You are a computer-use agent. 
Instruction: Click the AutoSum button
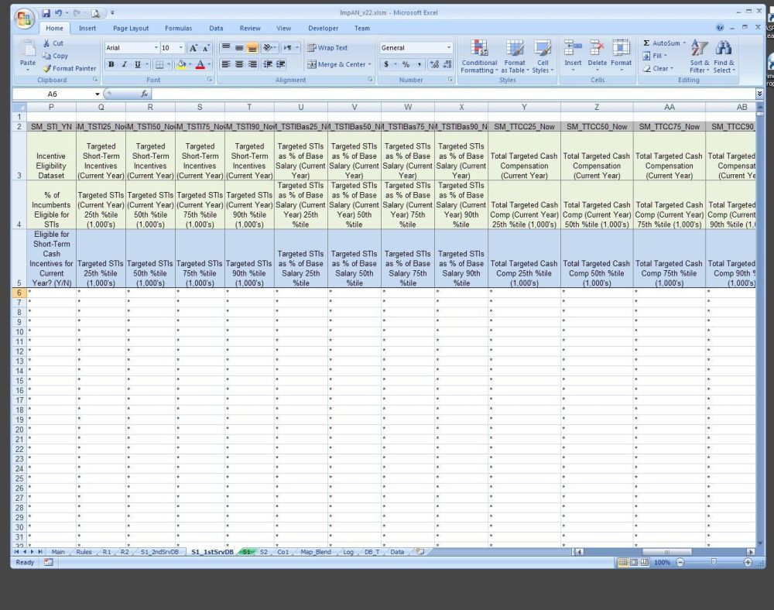(x=661, y=43)
